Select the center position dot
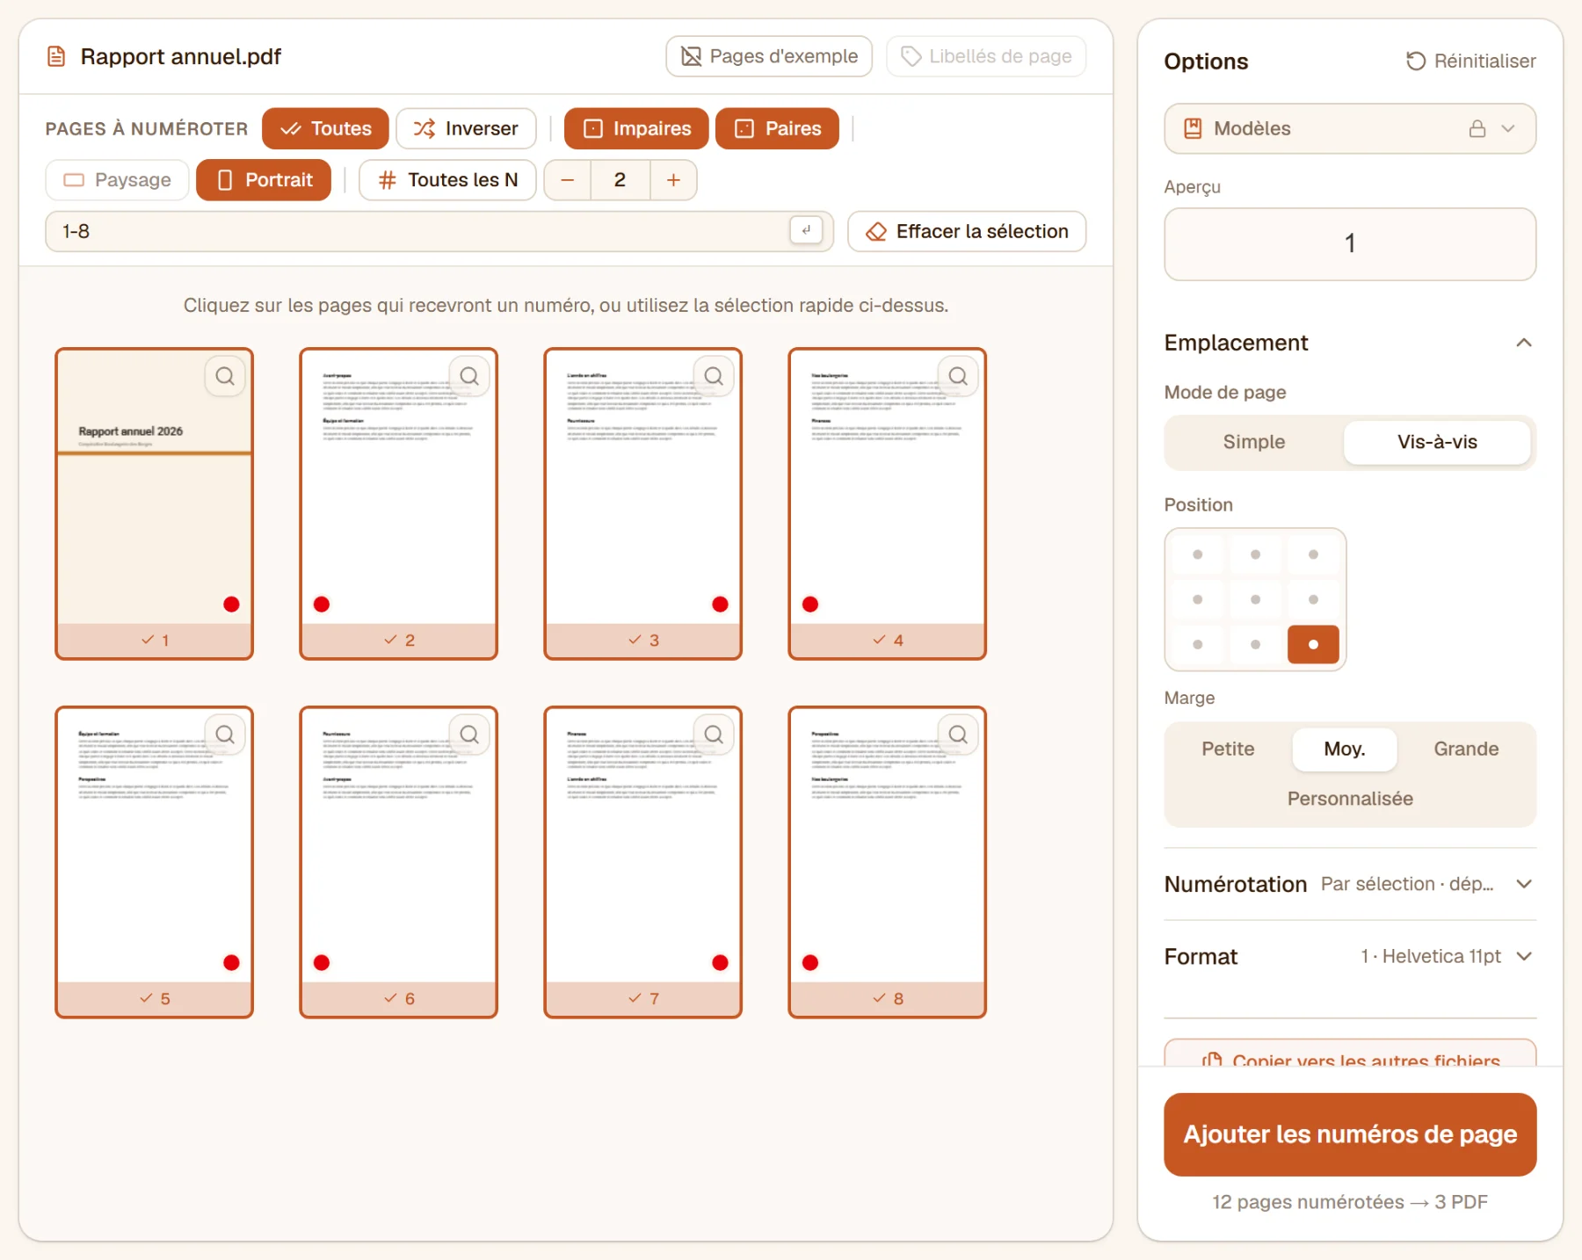Viewport: 1582px width, 1260px height. pyautogui.click(x=1255, y=599)
